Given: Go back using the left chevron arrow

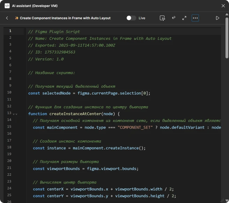Looking at the screenshot, I should (7, 18).
